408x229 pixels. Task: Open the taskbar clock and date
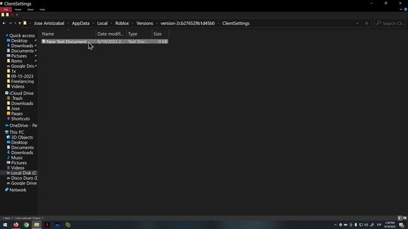(x=390, y=225)
